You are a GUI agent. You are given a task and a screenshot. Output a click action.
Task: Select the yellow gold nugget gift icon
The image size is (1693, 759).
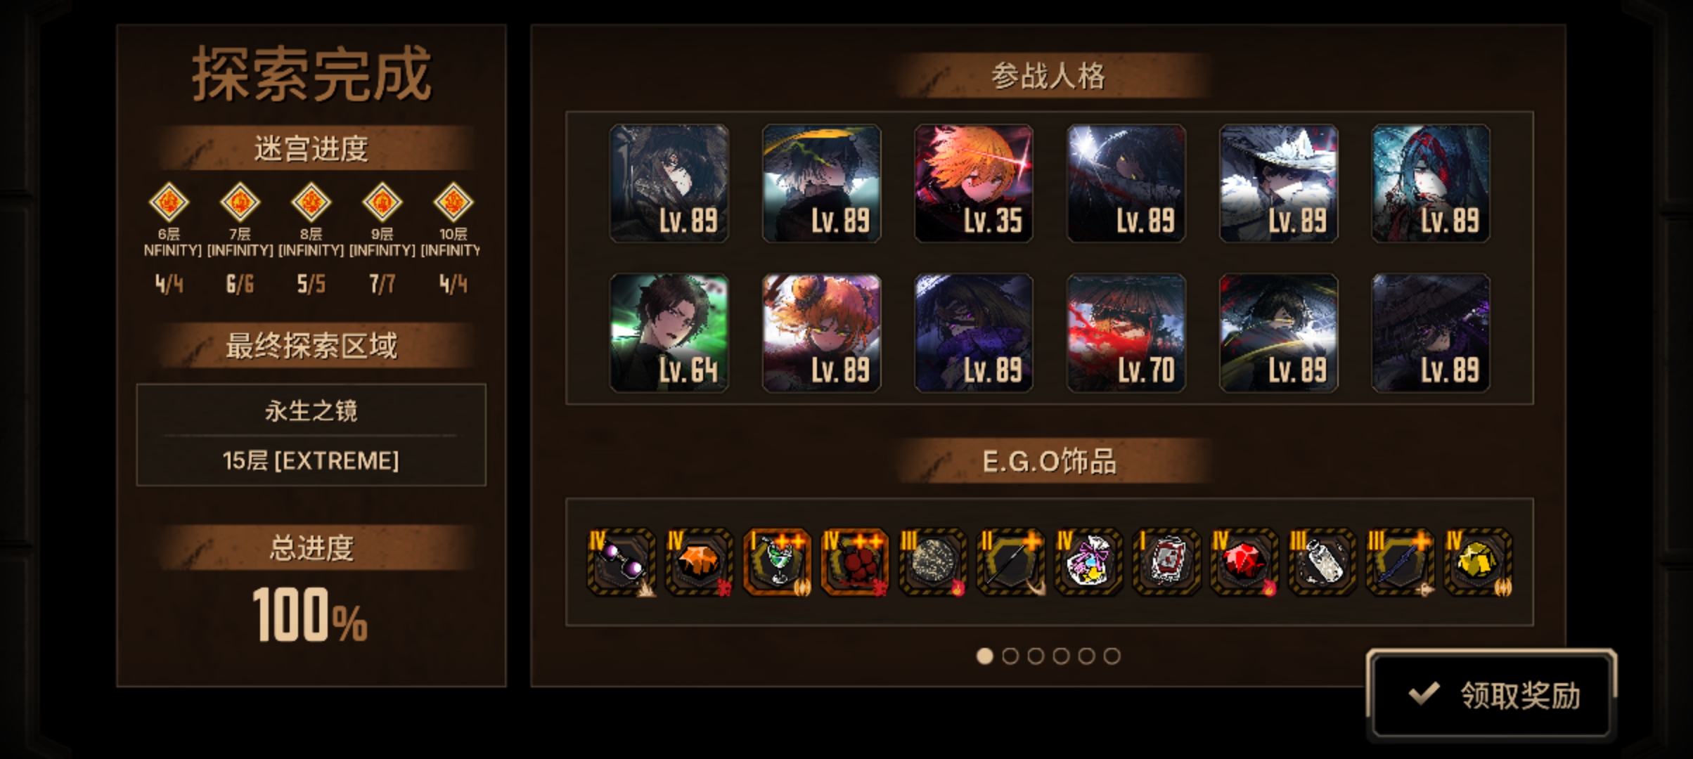1478,563
